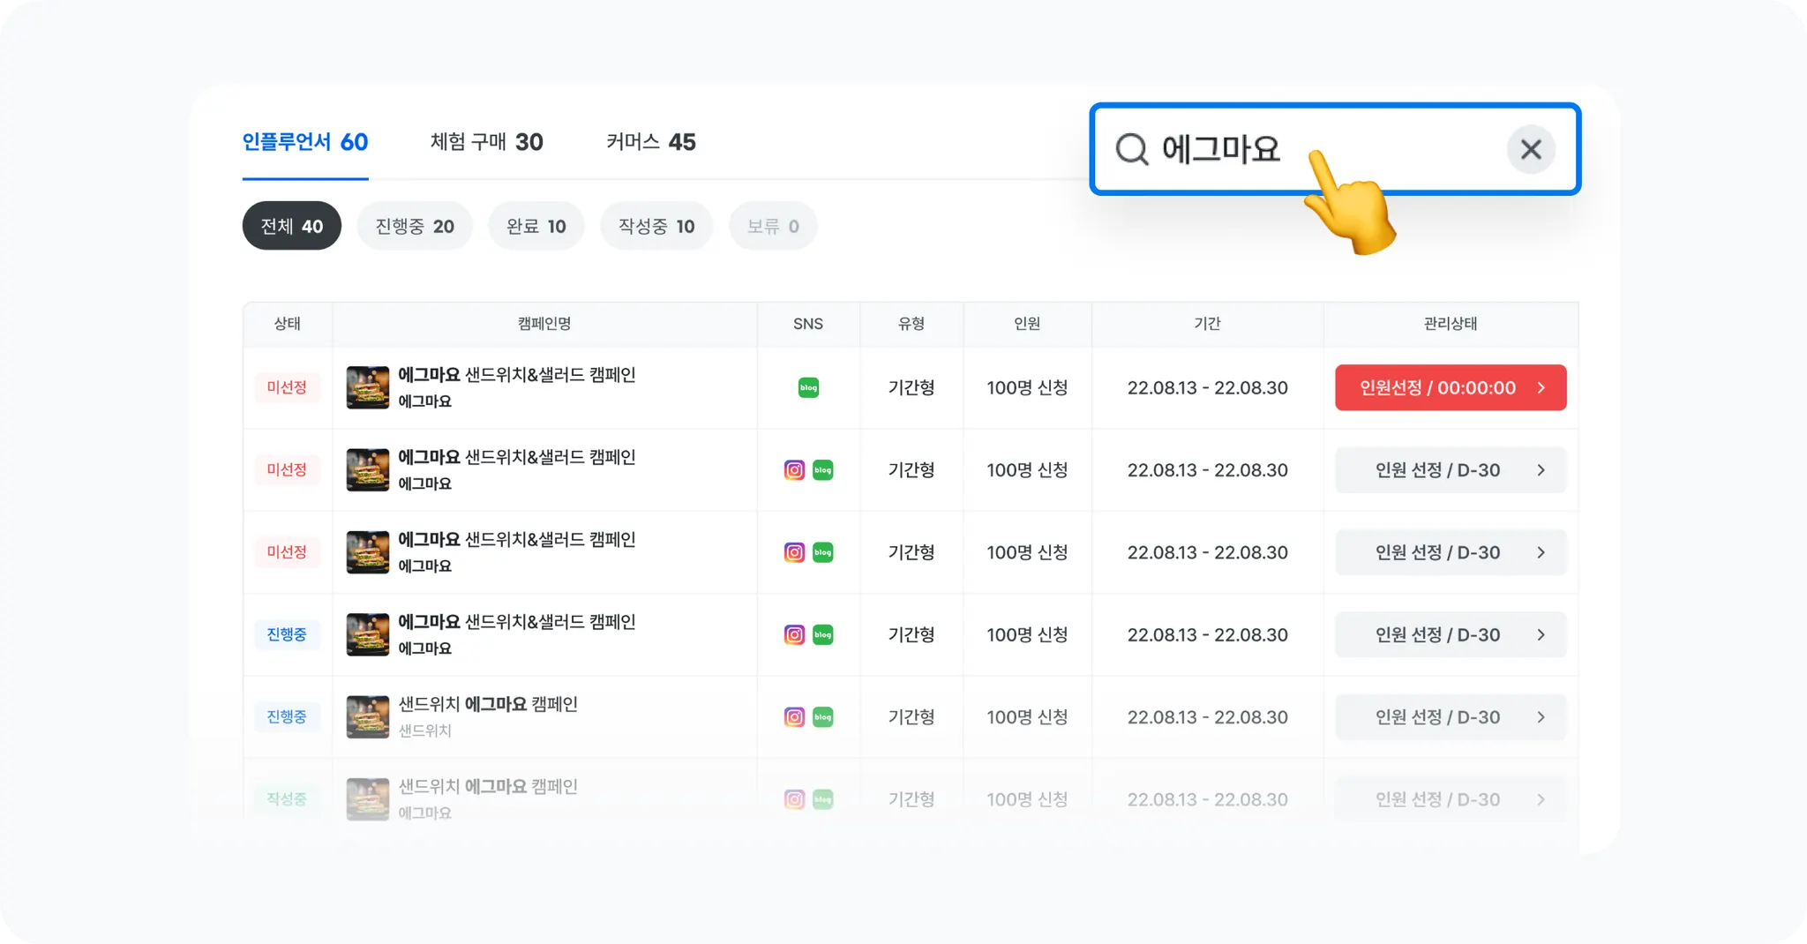
Task: Open the thumbnail beside the red 인원선정 row
Action: coord(368,387)
